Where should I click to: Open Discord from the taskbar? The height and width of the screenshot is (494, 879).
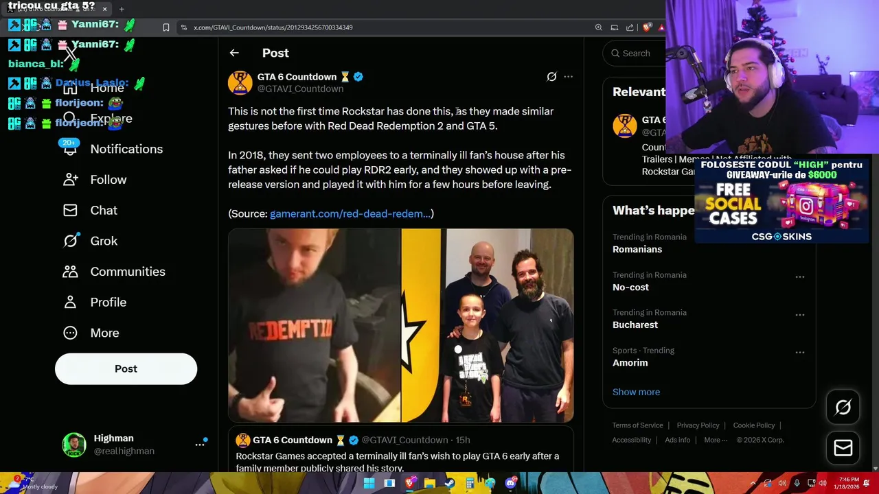[510, 483]
